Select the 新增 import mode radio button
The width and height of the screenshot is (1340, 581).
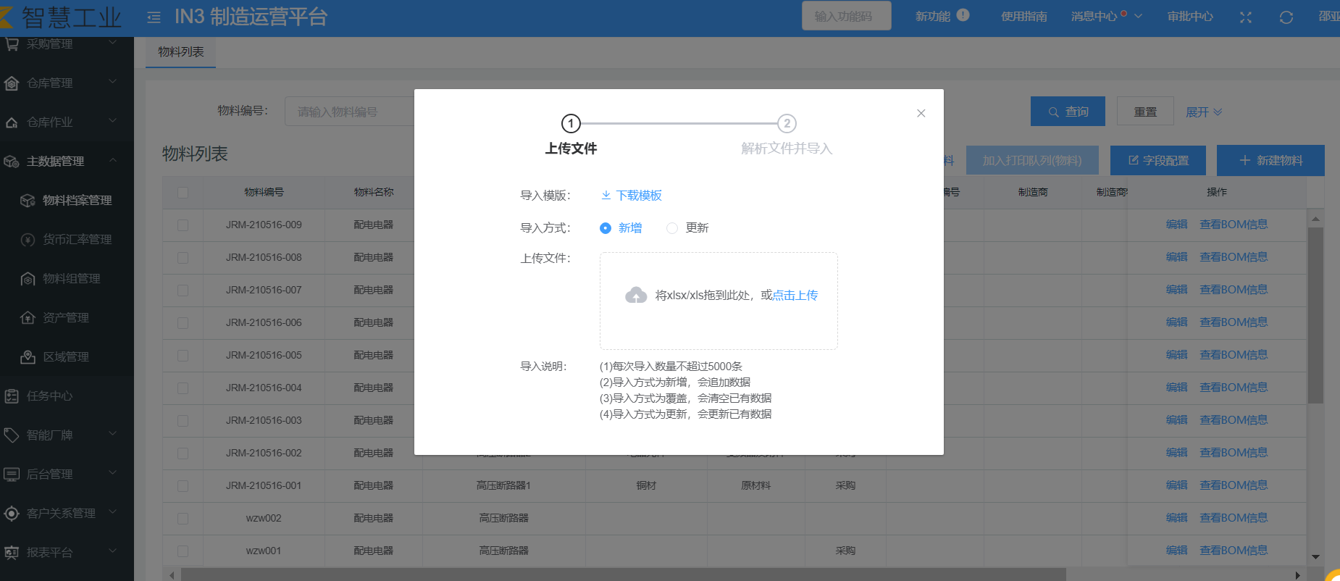(606, 228)
